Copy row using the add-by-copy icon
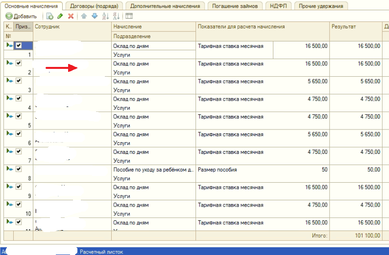 tap(50, 16)
